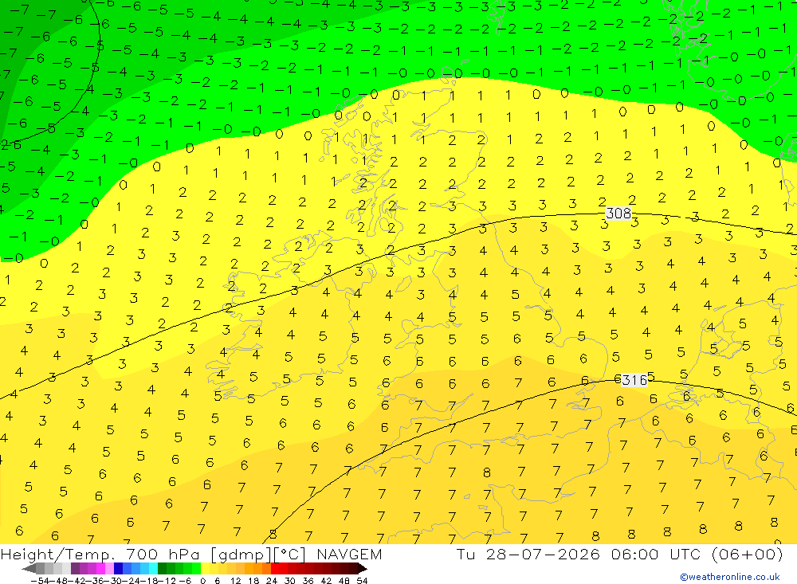
Task: Click the 54 value on the legend scale
Action: coord(362,581)
